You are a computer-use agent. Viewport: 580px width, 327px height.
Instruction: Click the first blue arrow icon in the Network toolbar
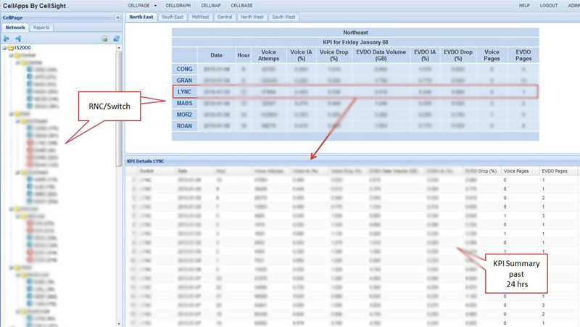point(7,38)
